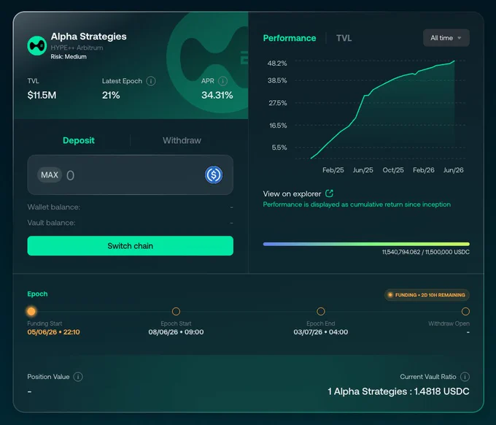Open the APR info tooltip icon
Screen dimensions: 496x425
[222, 81]
